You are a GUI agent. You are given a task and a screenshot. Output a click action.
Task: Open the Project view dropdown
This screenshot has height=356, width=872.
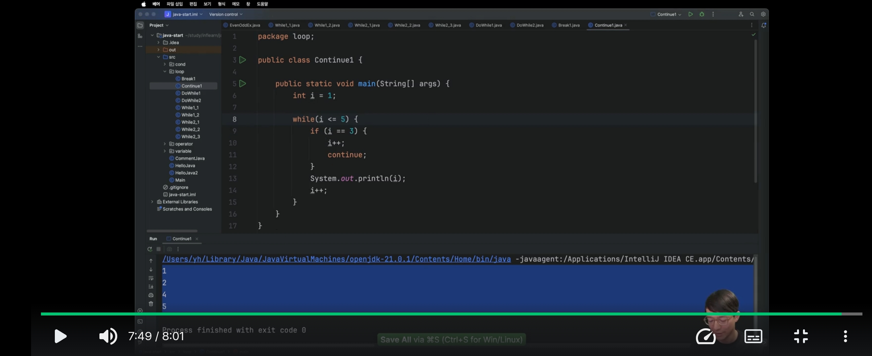point(159,25)
